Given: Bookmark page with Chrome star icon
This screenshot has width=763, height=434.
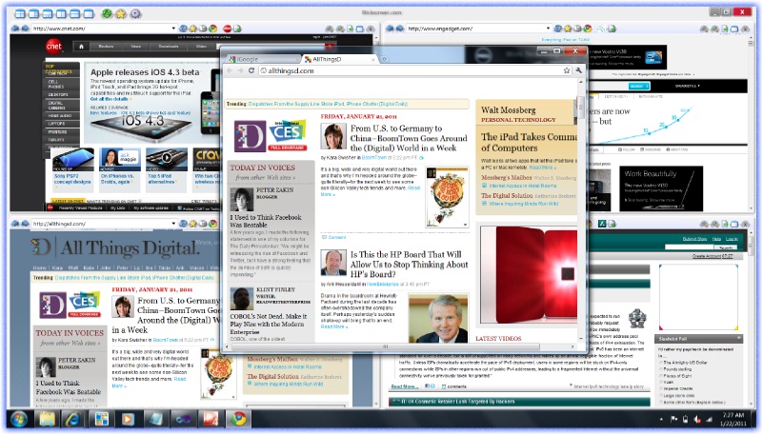Looking at the screenshot, I should (567, 70).
